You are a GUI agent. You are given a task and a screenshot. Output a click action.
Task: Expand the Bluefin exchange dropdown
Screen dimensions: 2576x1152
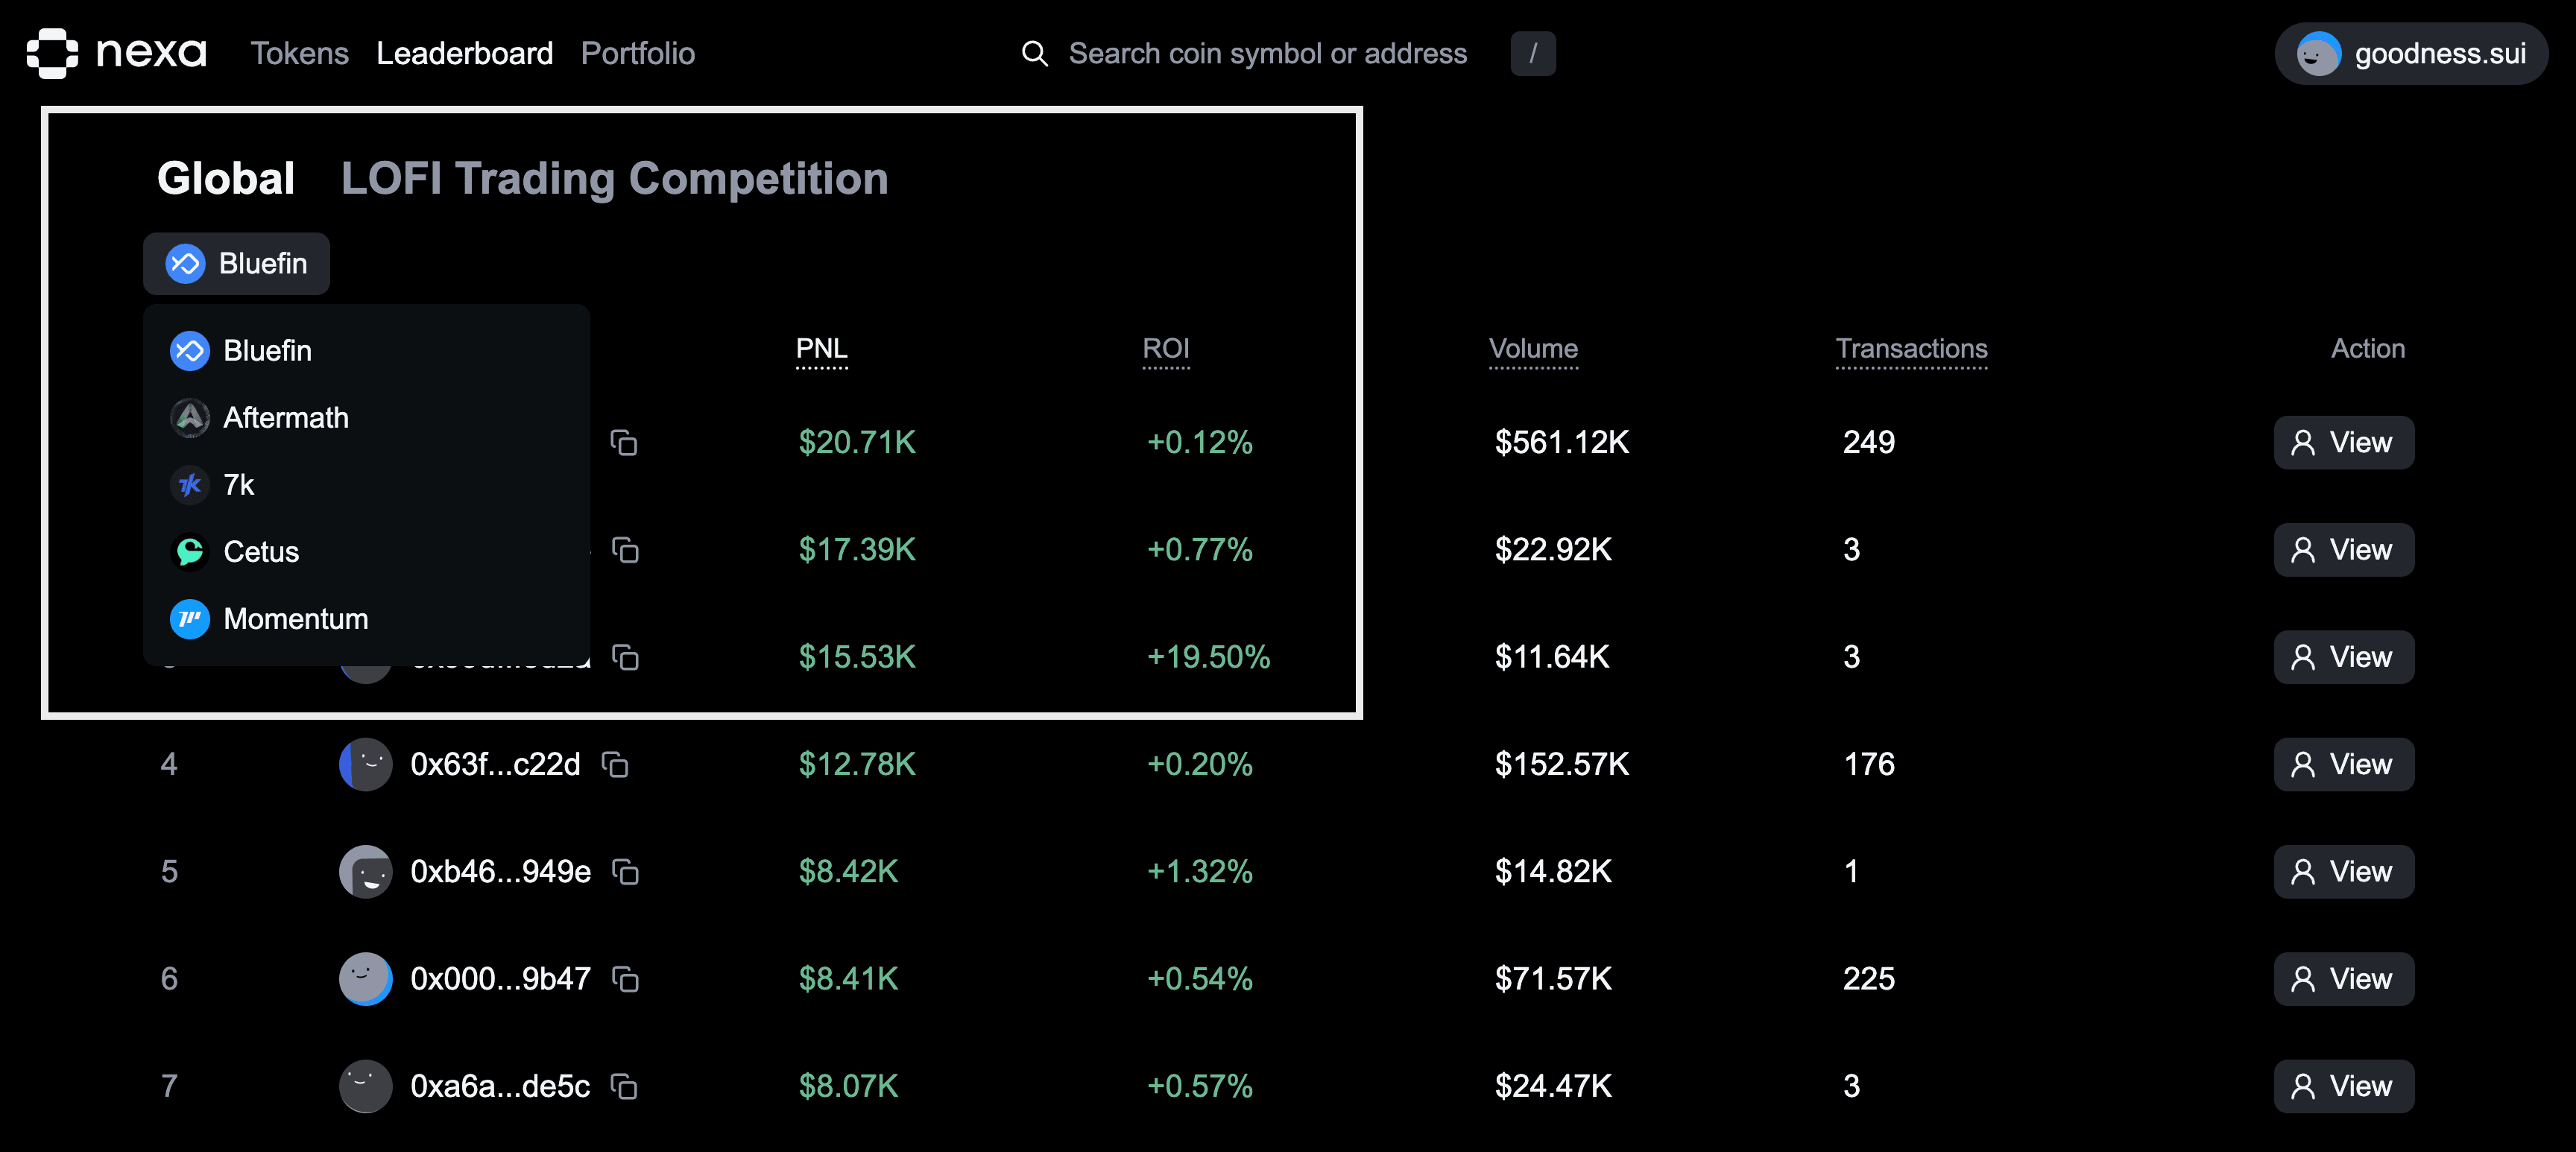[236, 264]
